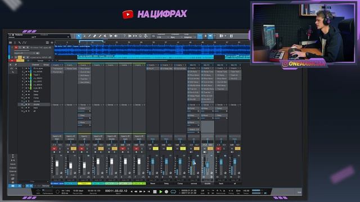Click the Reverb channel blue fader
The height and width of the screenshot is (202, 360).
pyautogui.click(x=153, y=162)
